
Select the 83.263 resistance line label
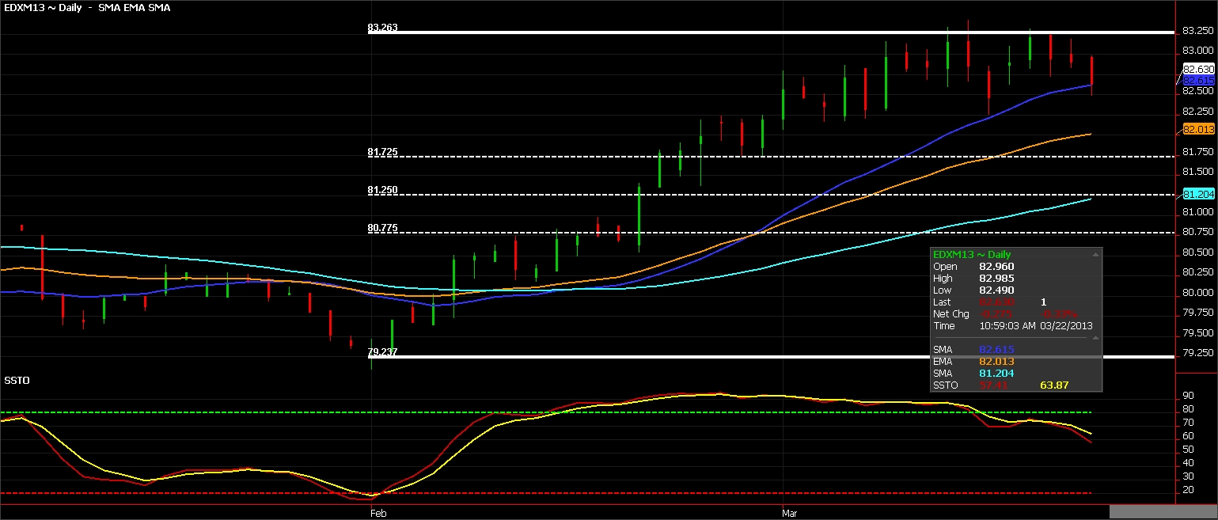tap(383, 28)
